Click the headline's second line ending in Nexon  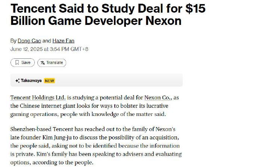[x=96, y=21]
